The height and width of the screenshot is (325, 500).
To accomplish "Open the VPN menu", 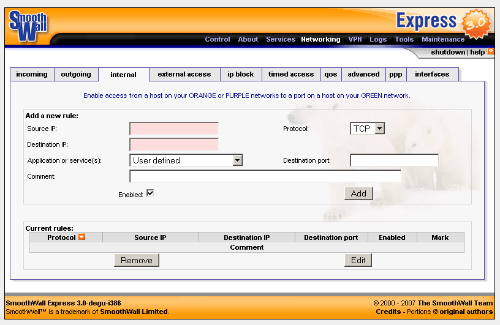I will coord(355,39).
